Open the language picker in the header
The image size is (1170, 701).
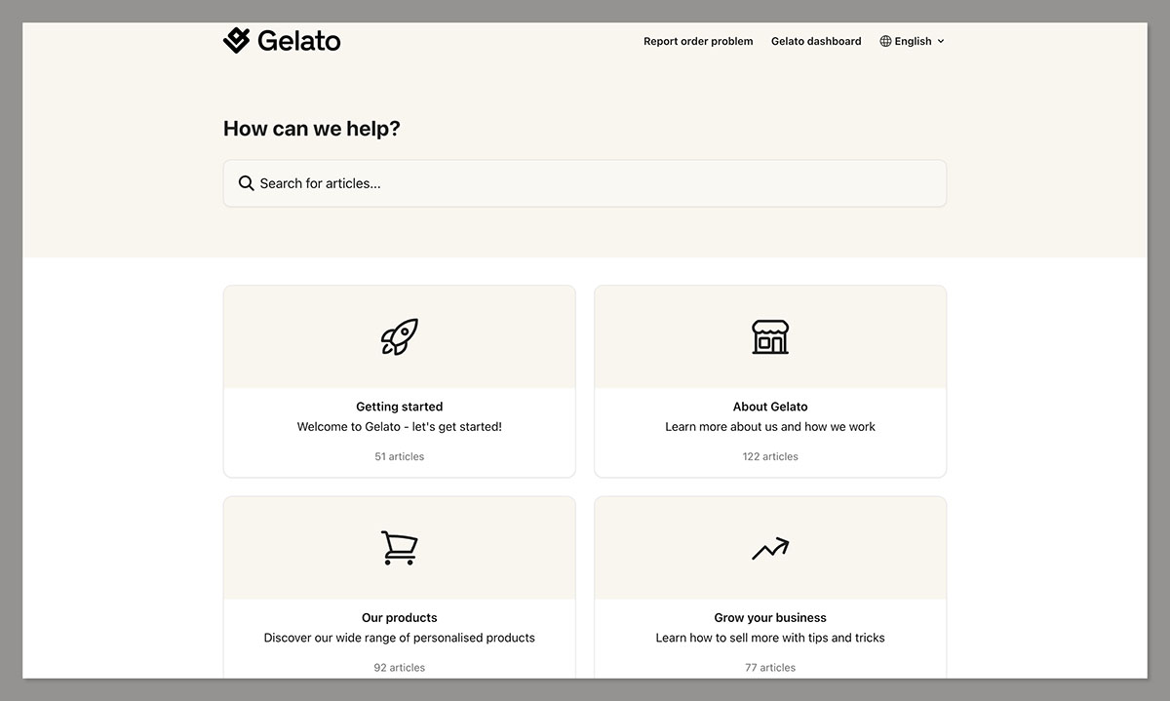click(x=912, y=41)
